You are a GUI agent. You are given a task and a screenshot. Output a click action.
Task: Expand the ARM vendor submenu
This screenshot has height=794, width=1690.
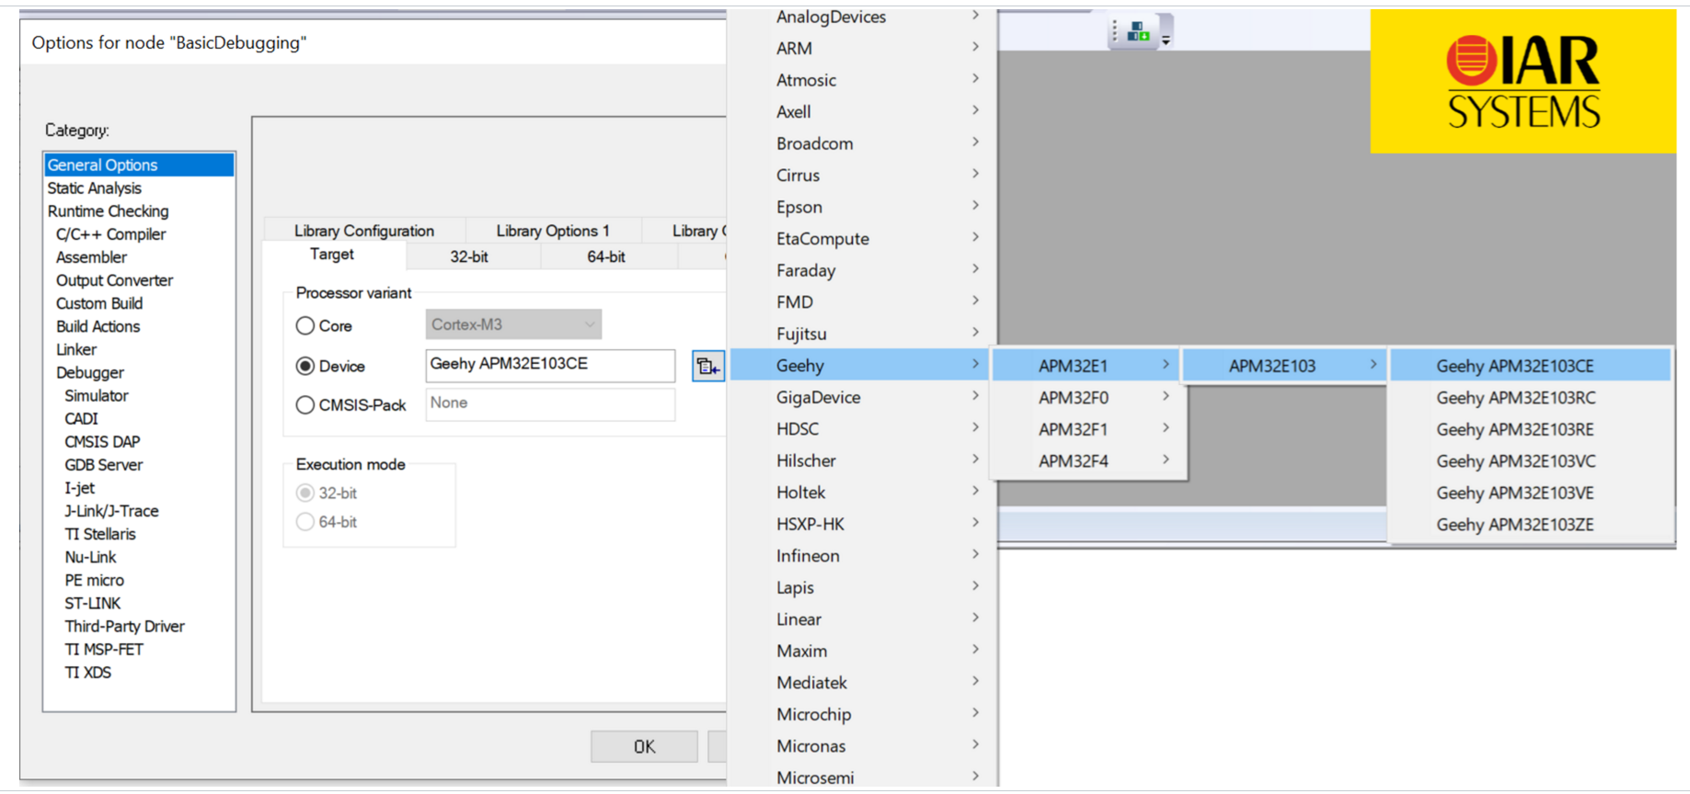(863, 48)
